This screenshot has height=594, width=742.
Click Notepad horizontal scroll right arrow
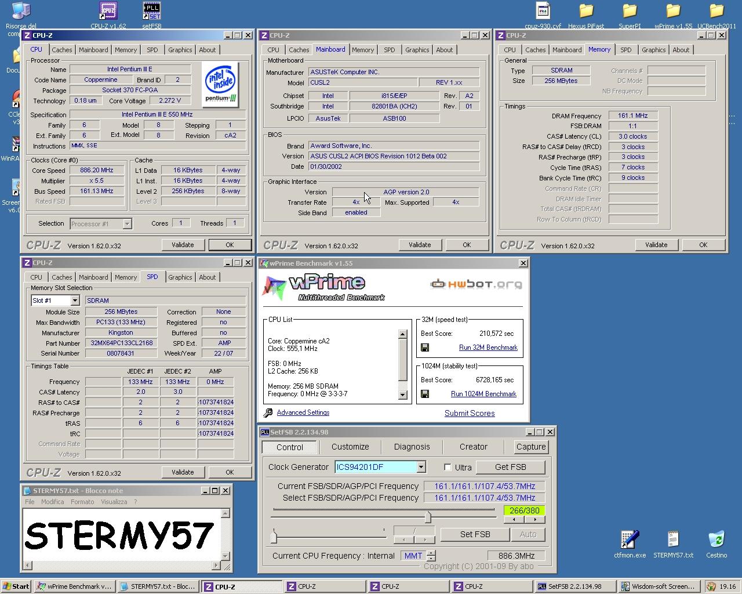tap(216, 565)
